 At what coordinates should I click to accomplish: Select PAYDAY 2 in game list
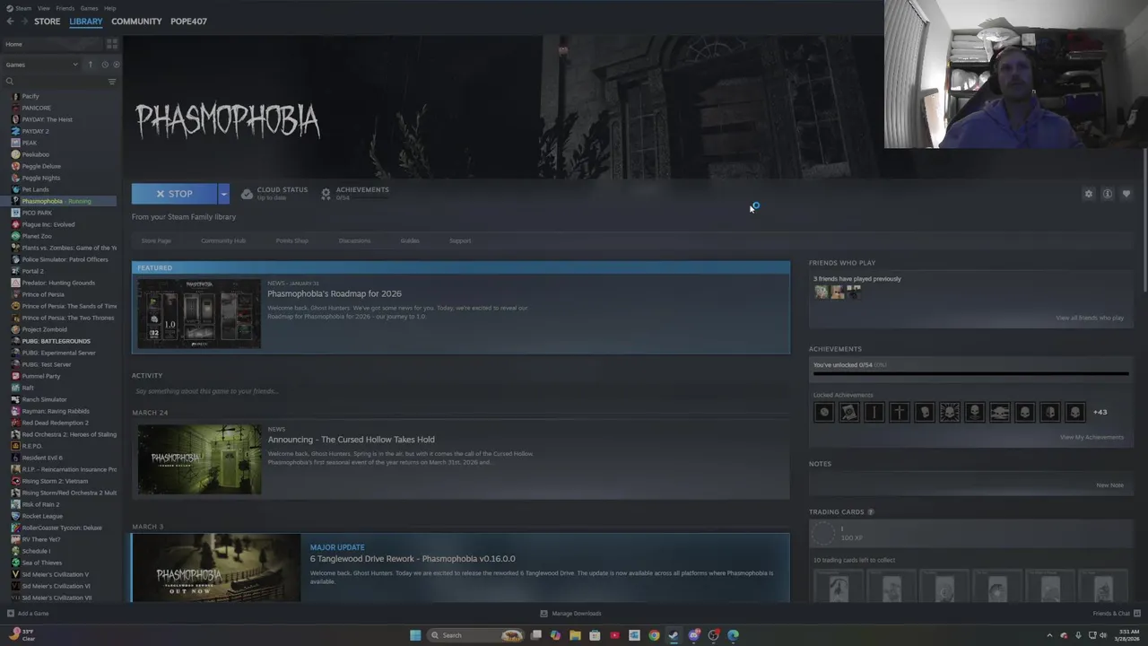coord(36,131)
